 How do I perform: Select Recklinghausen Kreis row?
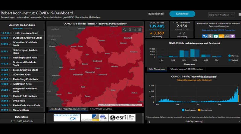(22, 58)
